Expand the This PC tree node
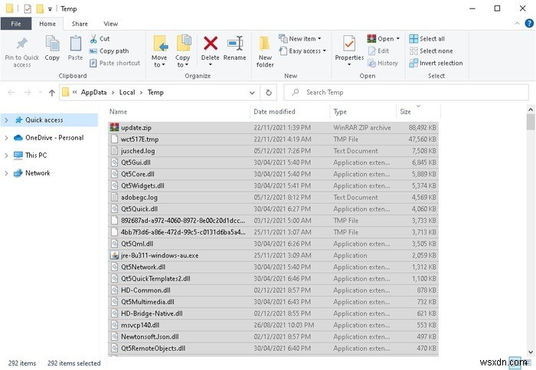The image size is (536, 370). click(6, 156)
